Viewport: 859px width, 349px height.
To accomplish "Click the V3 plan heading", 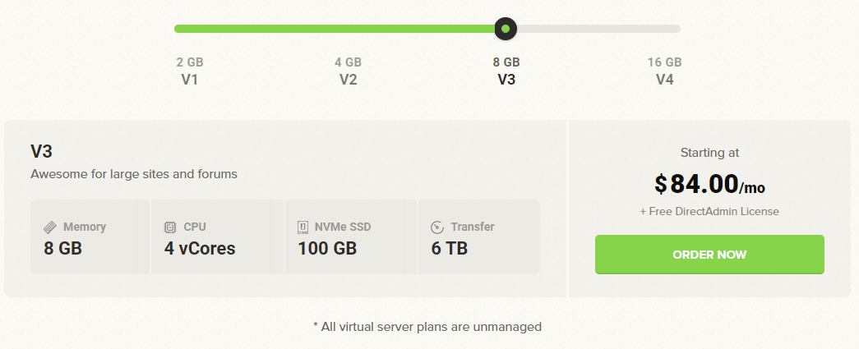I will coord(41,151).
